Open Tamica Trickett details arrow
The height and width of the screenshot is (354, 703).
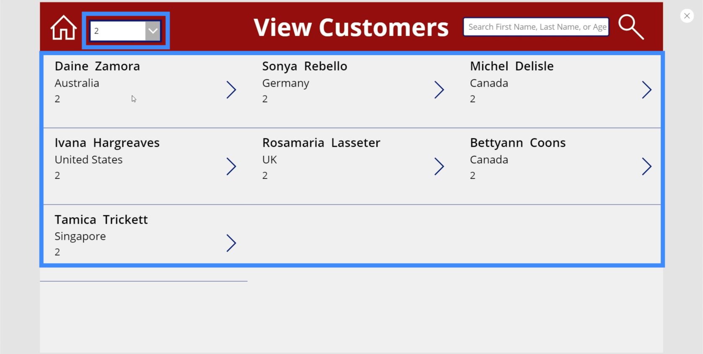tap(231, 243)
